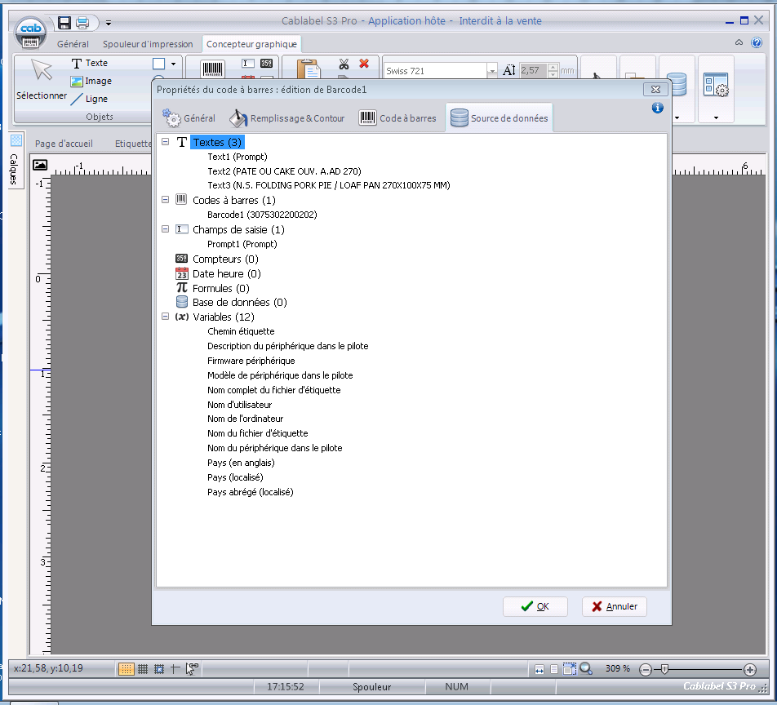Insert an input field object from ribbon
Image resolution: width=777 pixels, height=705 pixels.
tap(248, 64)
